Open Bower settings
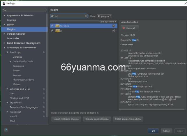 tap(16, 70)
